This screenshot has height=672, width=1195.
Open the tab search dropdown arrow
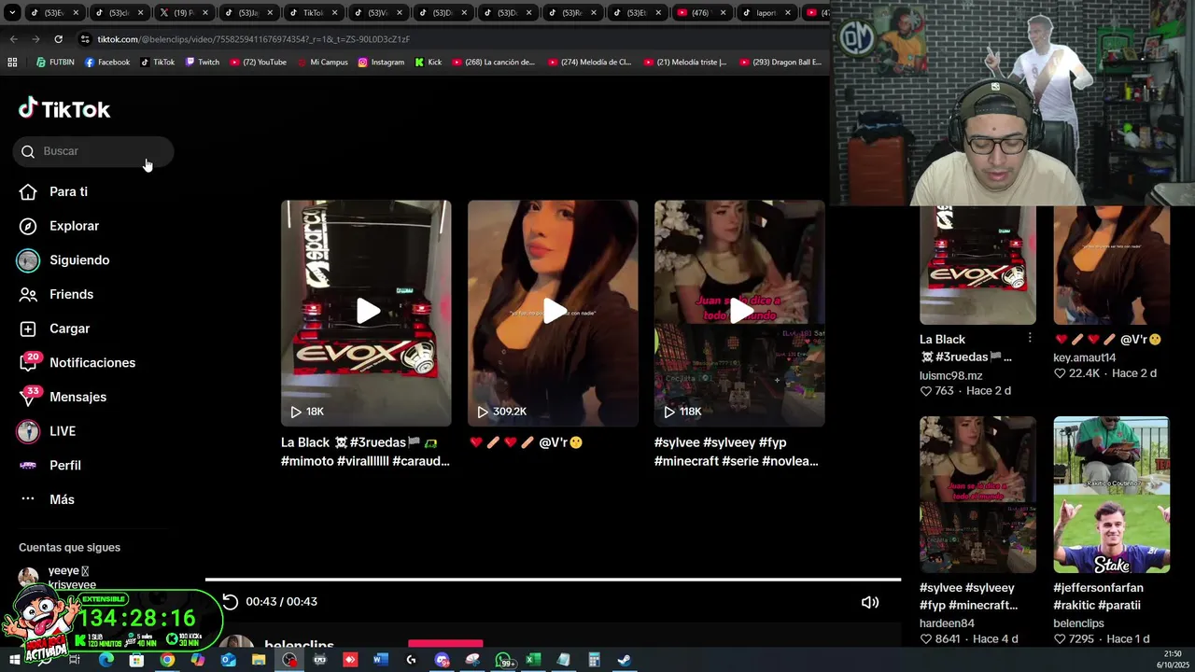click(12, 13)
